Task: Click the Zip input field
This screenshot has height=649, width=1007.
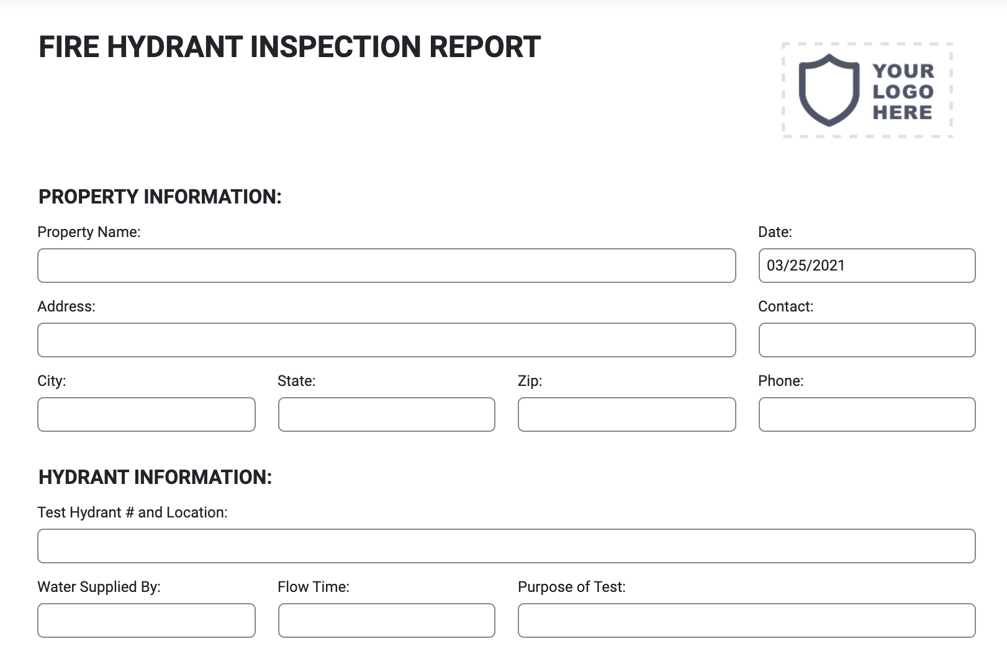Action: (626, 414)
